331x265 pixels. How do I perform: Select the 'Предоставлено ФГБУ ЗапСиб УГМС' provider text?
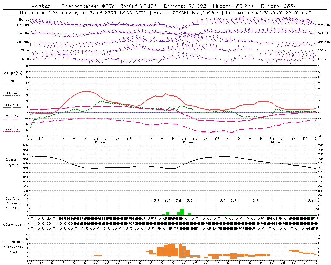click(x=109, y=6)
